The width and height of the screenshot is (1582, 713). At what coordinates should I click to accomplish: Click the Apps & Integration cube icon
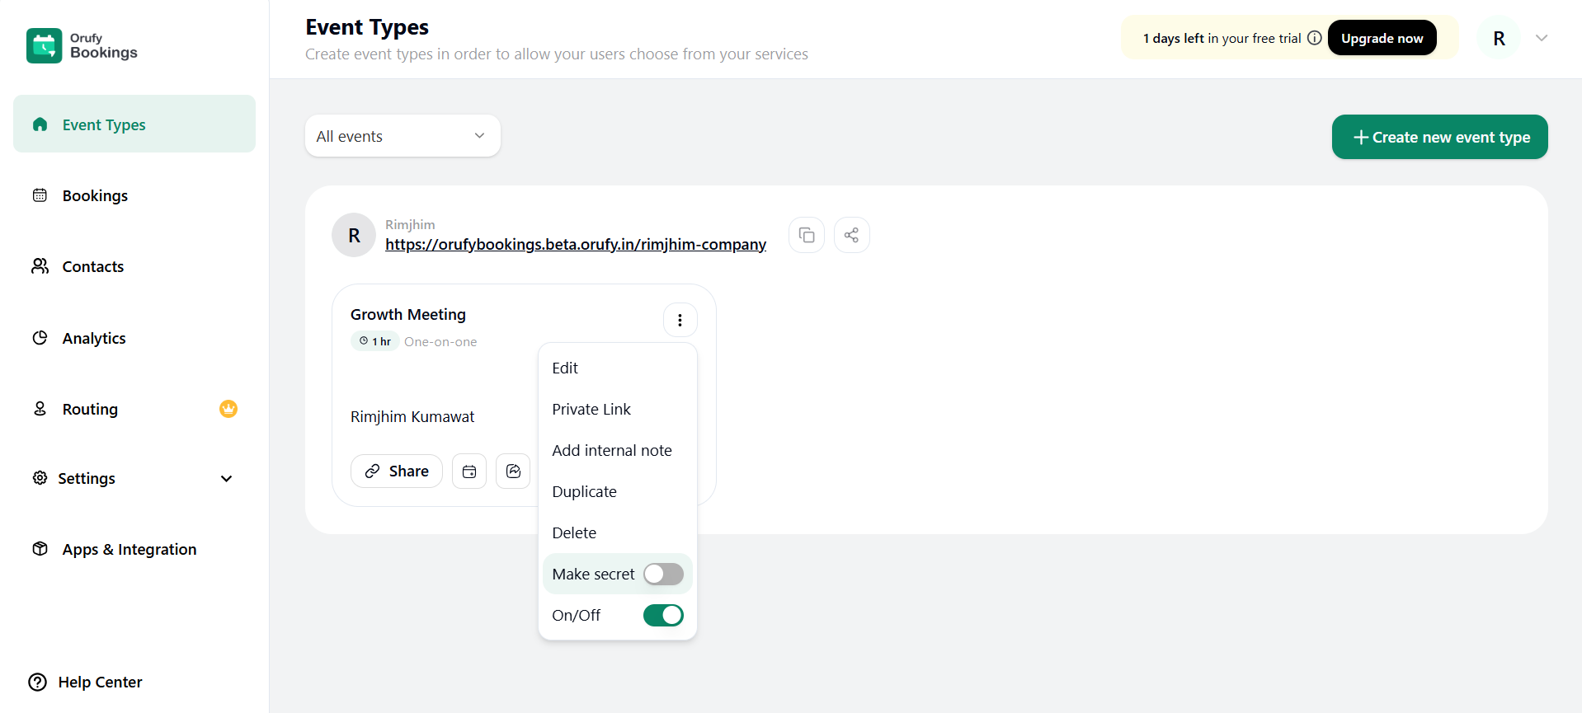coord(40,548)
